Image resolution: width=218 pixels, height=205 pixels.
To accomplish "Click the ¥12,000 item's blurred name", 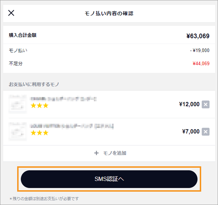I will pyautogui.click(x=63, y=99).
